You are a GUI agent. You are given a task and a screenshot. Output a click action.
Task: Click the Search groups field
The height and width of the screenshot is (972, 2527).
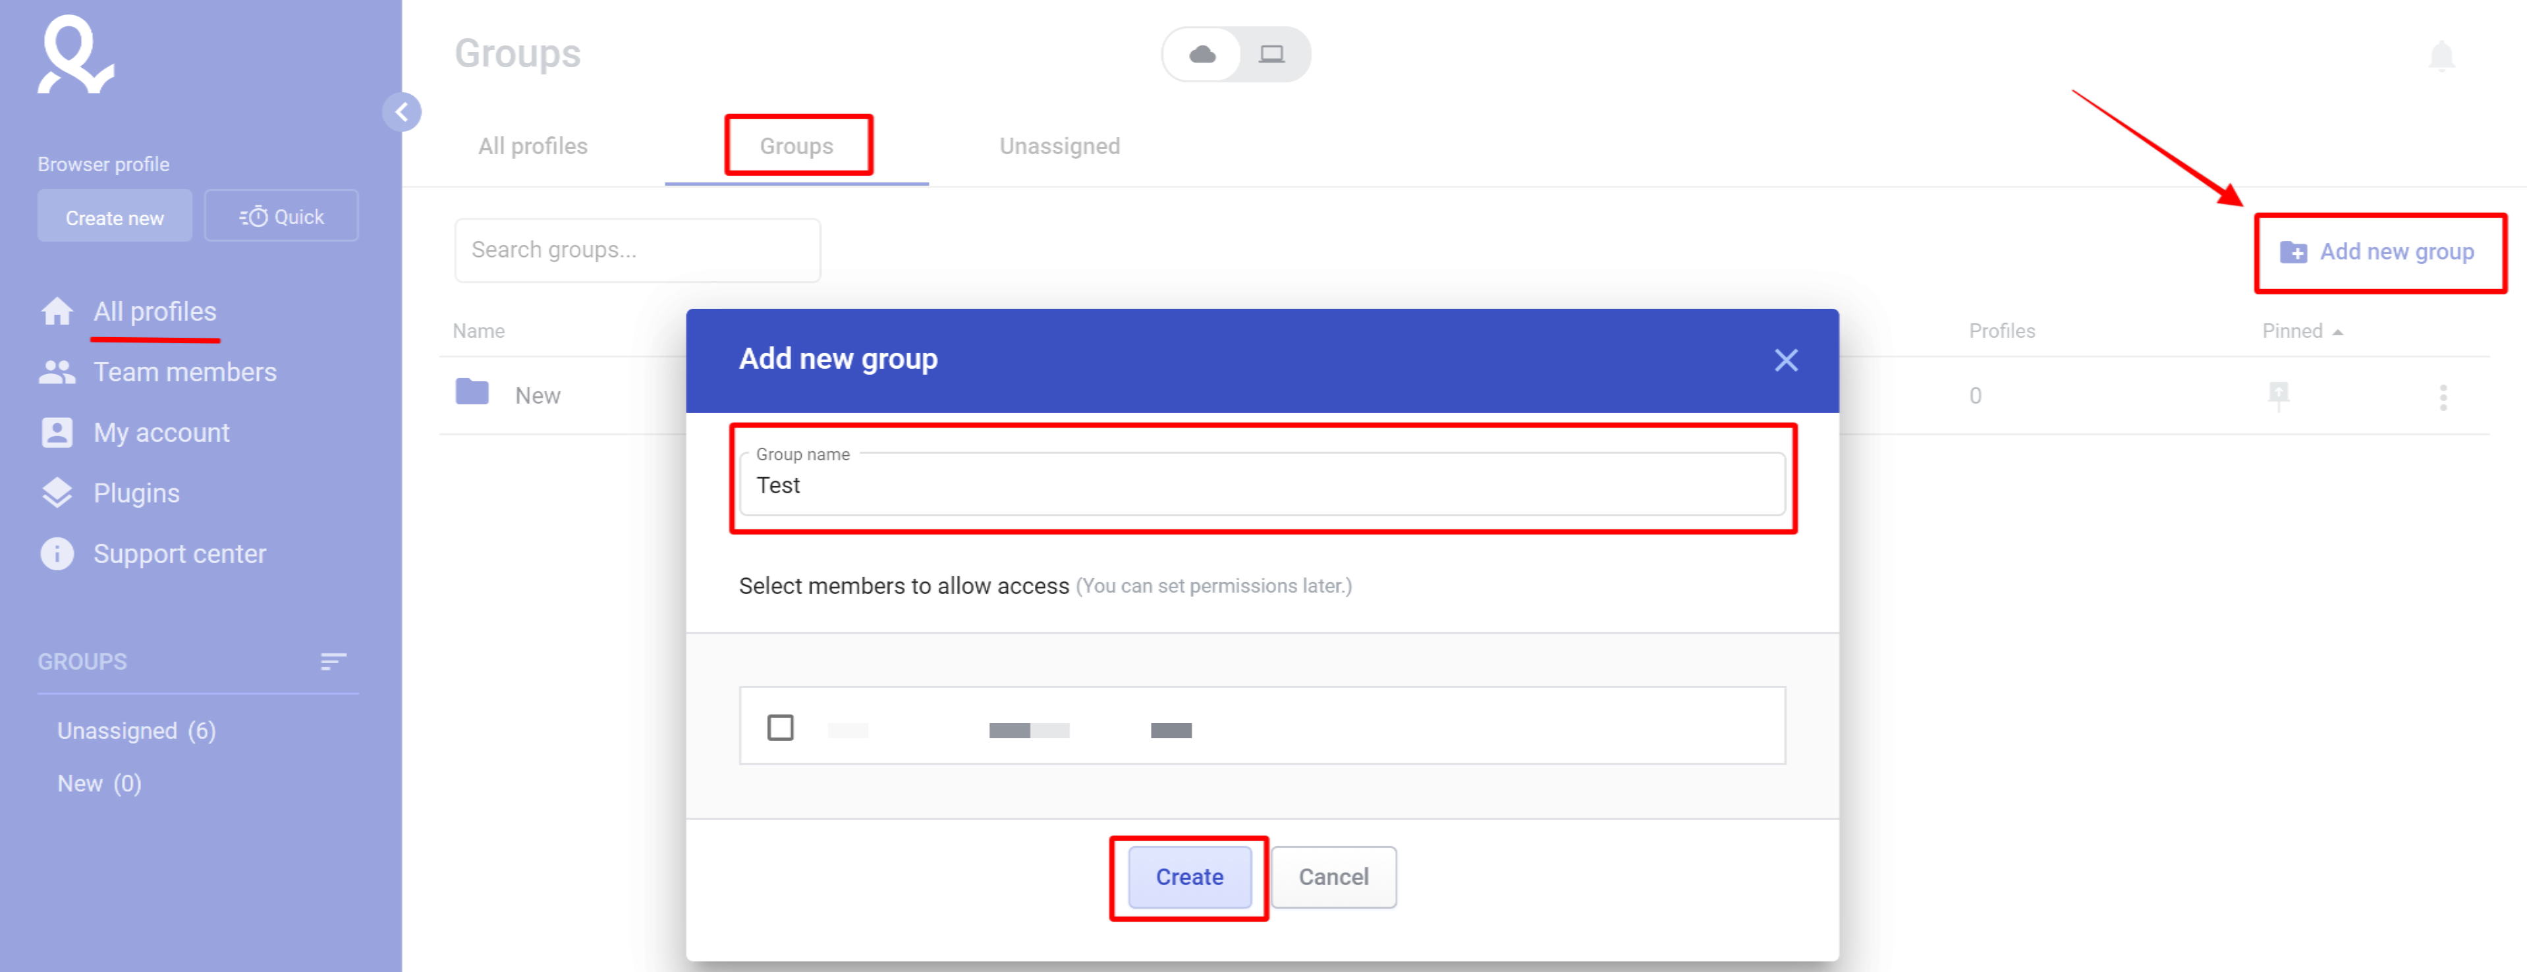tap(638, 250)
